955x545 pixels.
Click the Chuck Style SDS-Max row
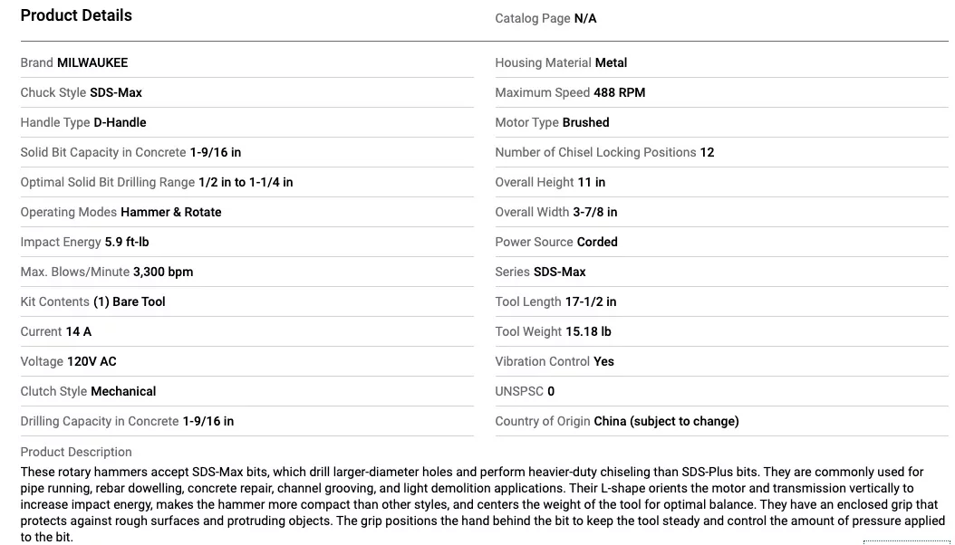[x=82, y=92]
